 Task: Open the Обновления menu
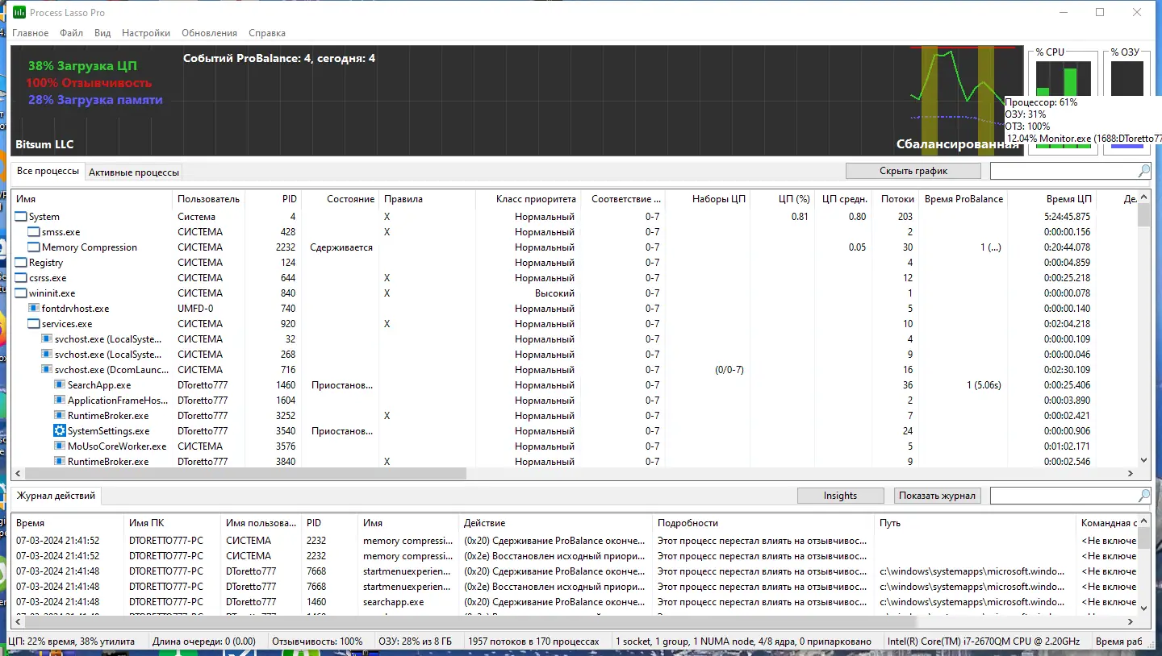pos(209,33)
